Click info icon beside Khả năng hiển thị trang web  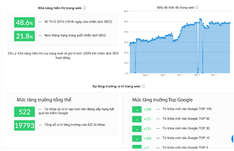(x=84, y=8)
